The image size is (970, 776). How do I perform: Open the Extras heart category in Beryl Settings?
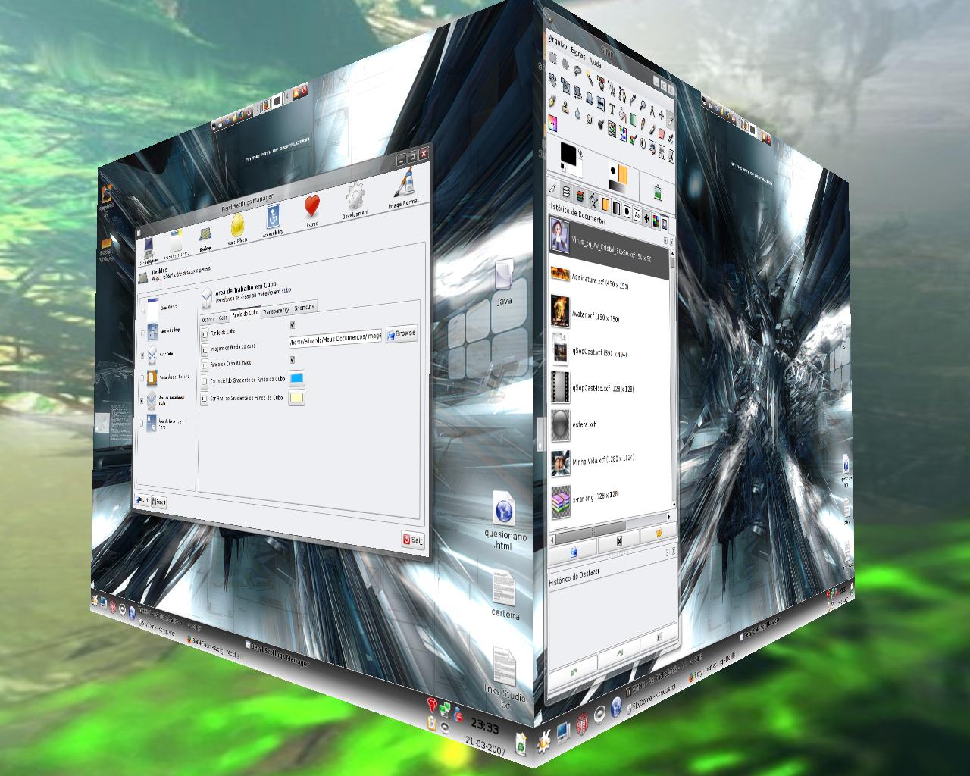click(312, 211)
